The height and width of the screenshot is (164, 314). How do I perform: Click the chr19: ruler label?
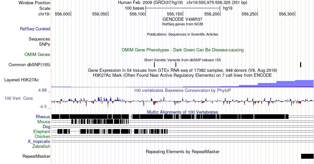pos(44,14)
